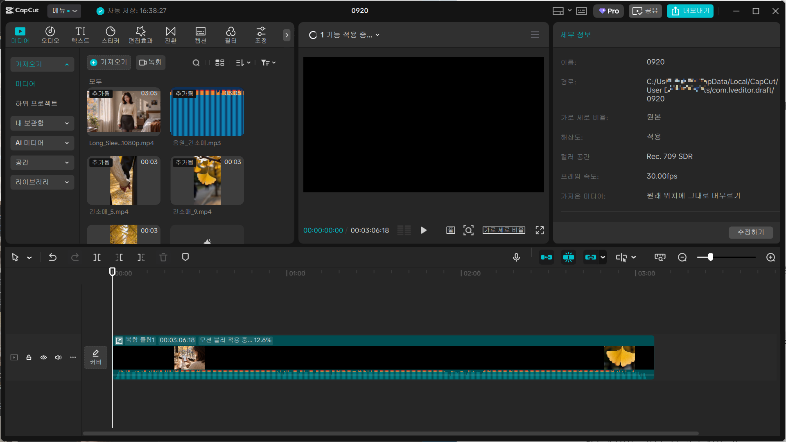Mute the track audio speaker icon
786x442 pixels.
[x=58, y=358]
